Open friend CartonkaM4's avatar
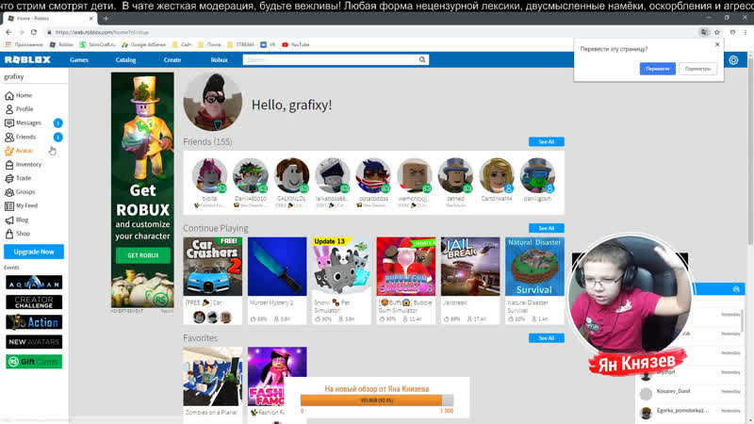 coord(497,175)
